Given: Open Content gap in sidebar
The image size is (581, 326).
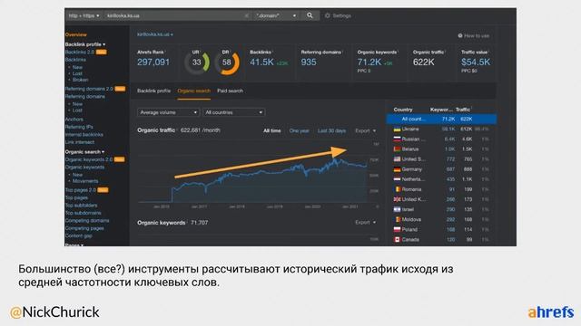Looking at the screenshot, I should pos(79,235).
